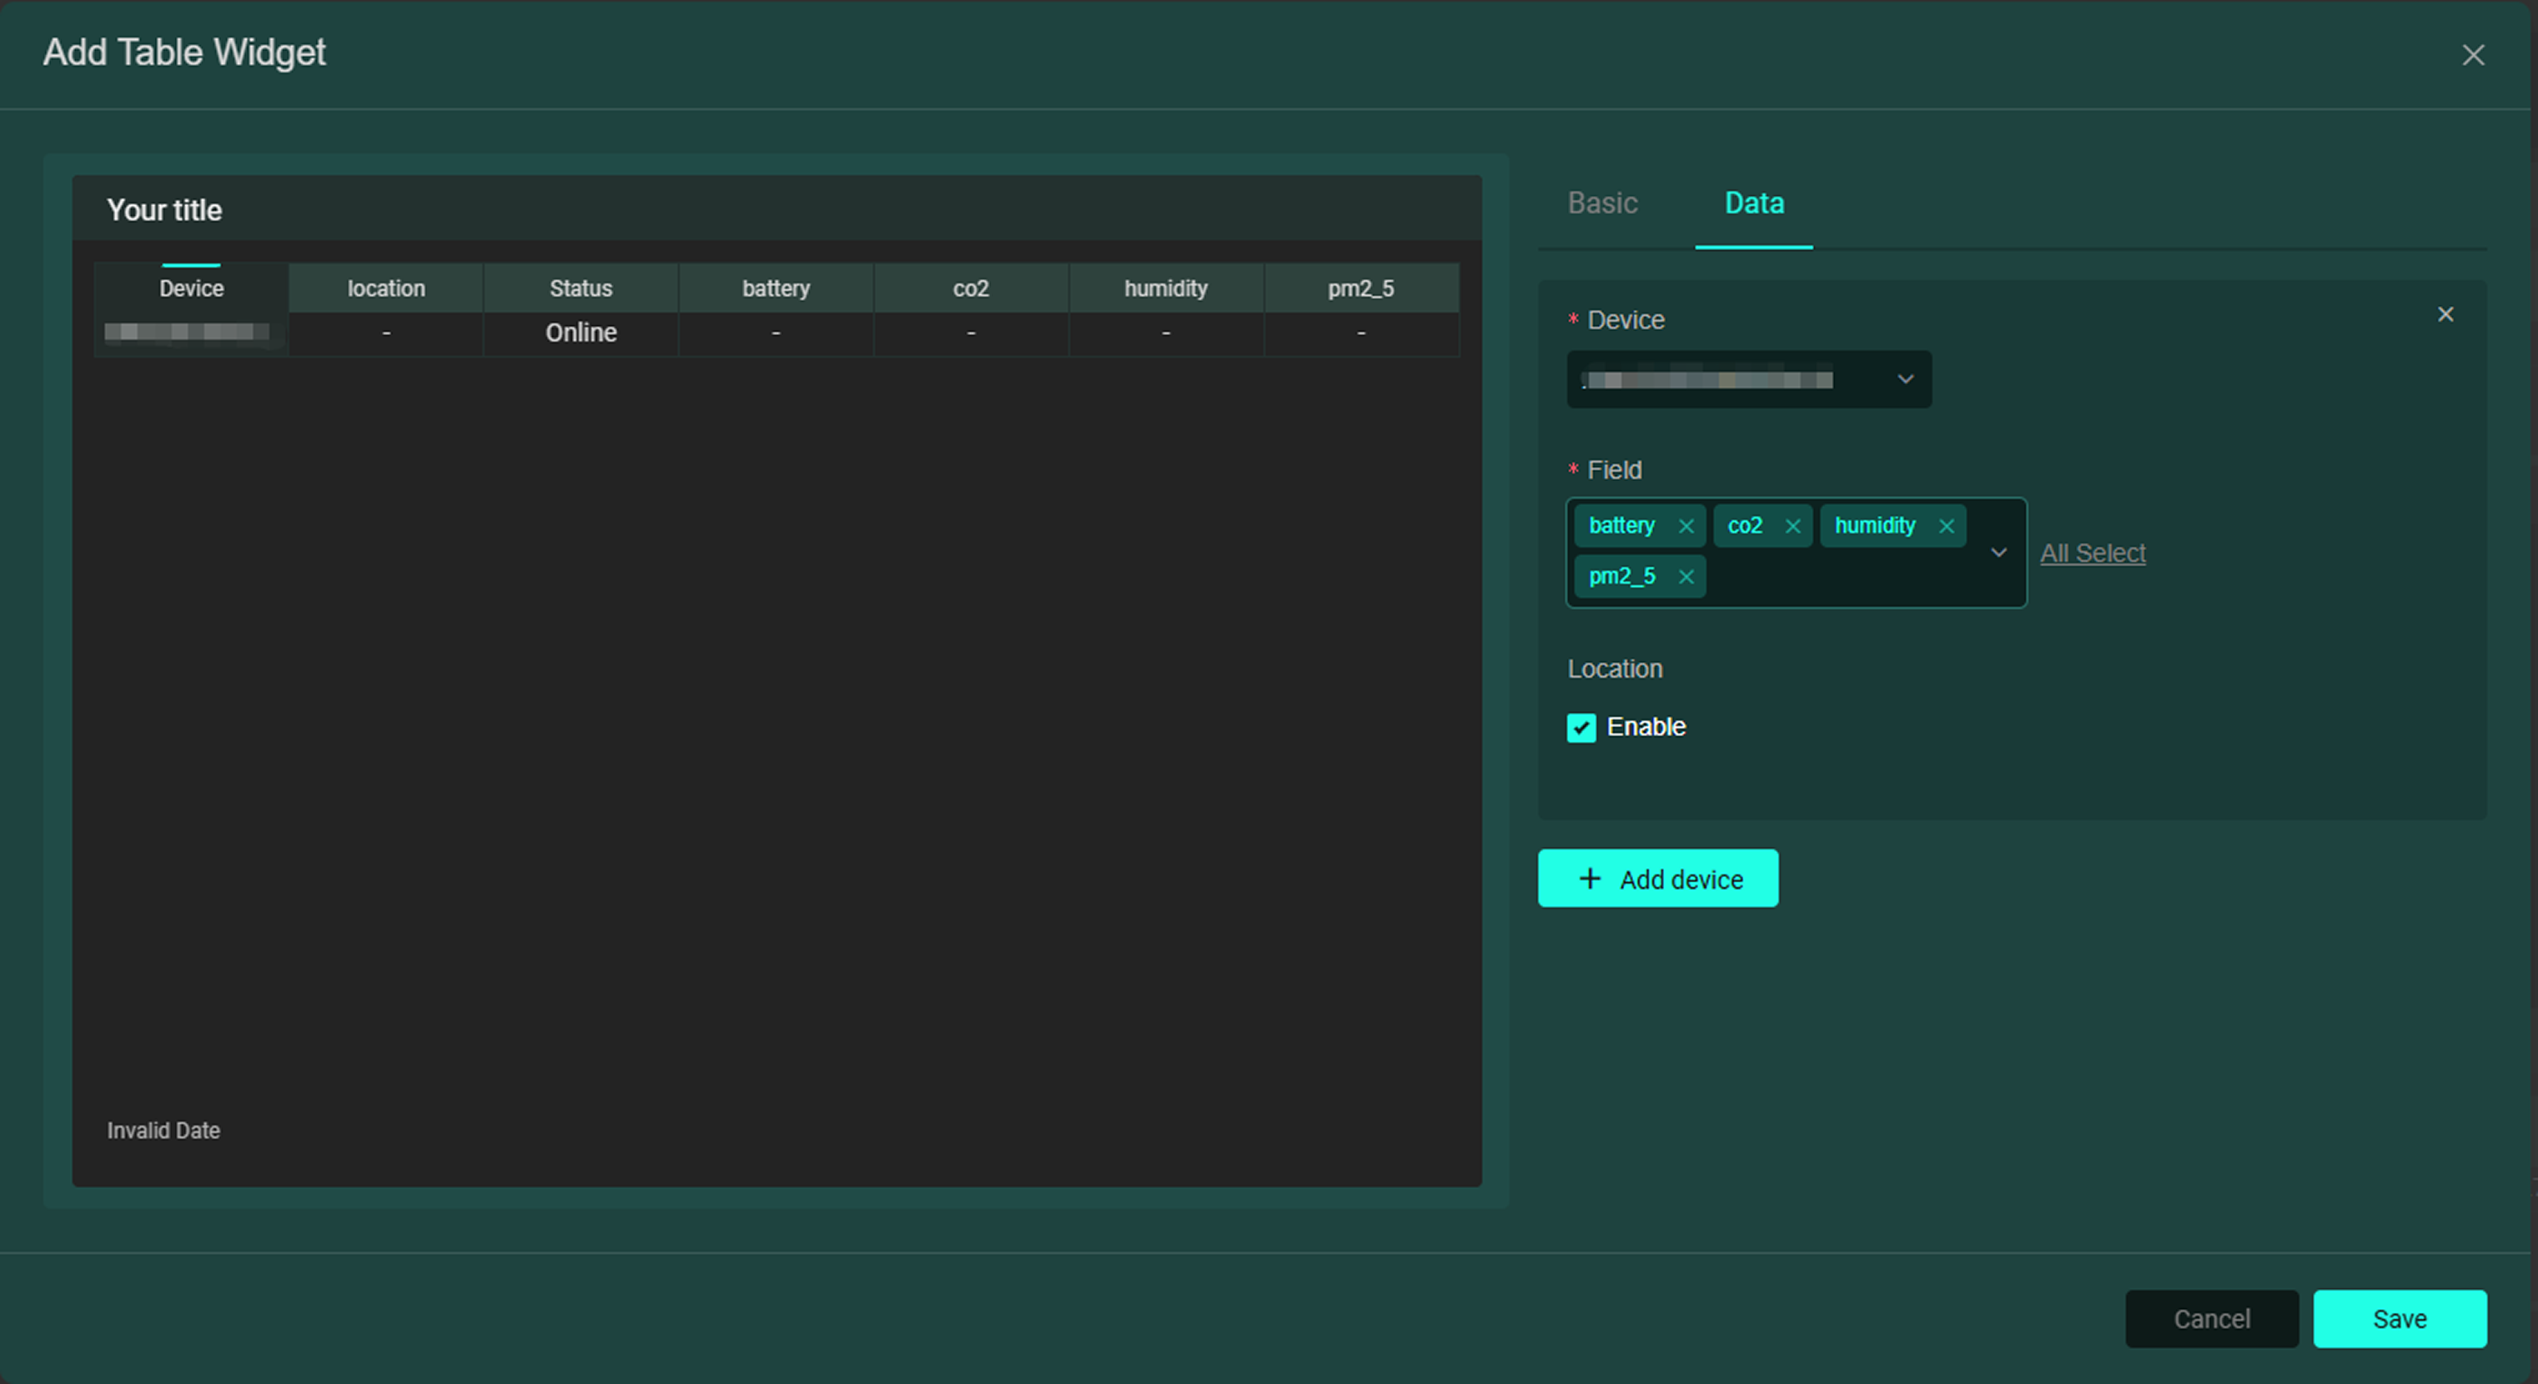Uncheck the Location Enable checkbox
2538x1384 pixels.
[x=1581, y=728]
